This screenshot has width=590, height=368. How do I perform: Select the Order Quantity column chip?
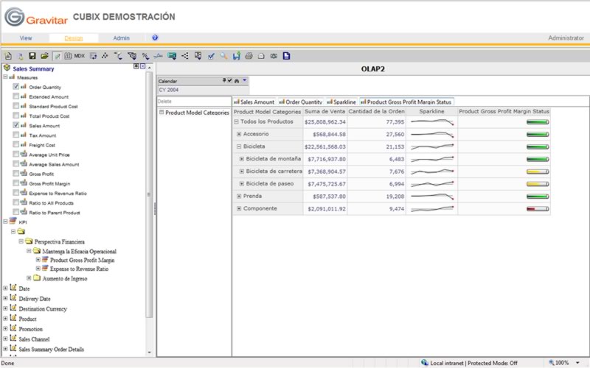(x=301, y=102)
